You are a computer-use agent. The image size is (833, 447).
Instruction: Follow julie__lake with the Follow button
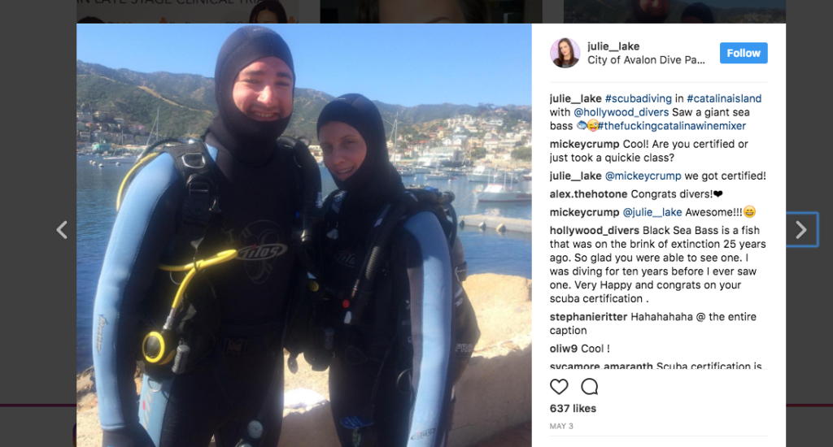[744, 53]
